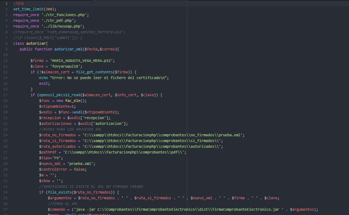Click the $comando variable assignment
This screenshot has width=349, height=215.
[57, 209]
